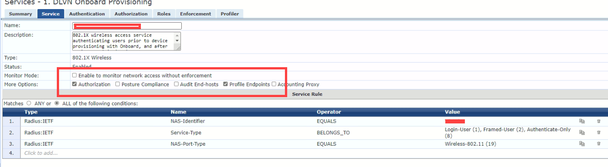608x167 pixels.
Task: Select the ALL match radio button
Action: click(57, 103)
